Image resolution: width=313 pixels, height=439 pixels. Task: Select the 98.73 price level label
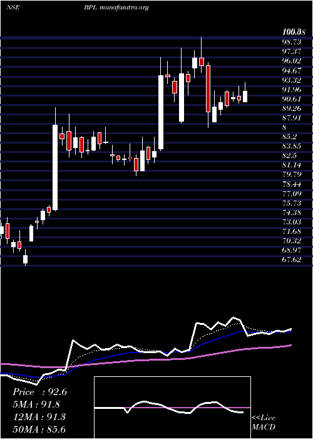coord(292,42)
